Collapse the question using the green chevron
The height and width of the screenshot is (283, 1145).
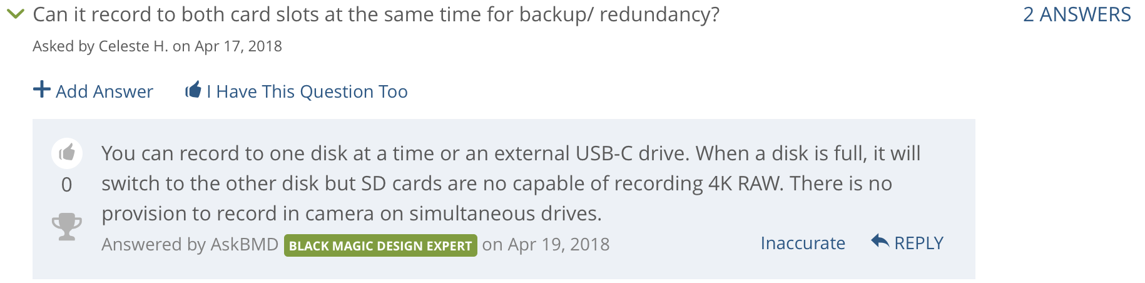(15, 13)
